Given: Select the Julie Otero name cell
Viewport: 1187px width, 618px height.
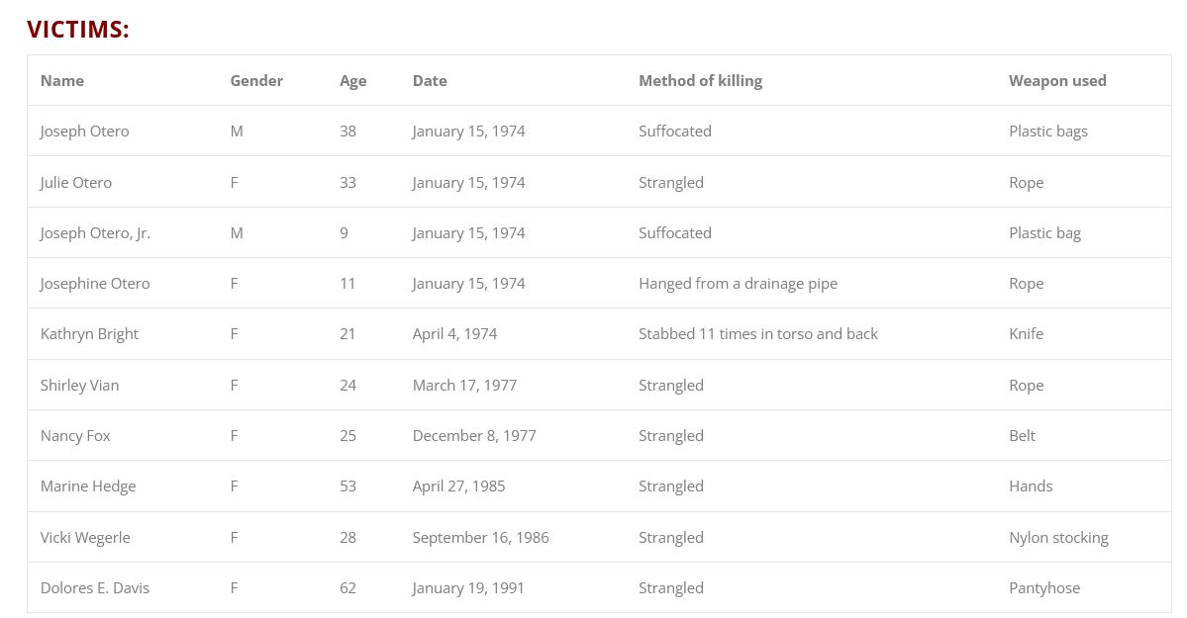Looking at the screenshot, I should click(x=76, y=183).
